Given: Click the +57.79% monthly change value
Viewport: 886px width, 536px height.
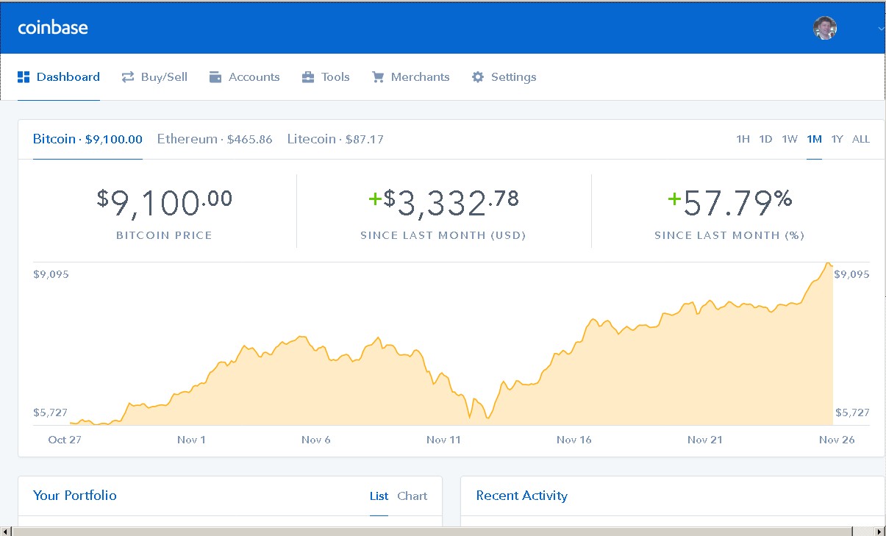Looking at the screenshot, I should [729, 201].
